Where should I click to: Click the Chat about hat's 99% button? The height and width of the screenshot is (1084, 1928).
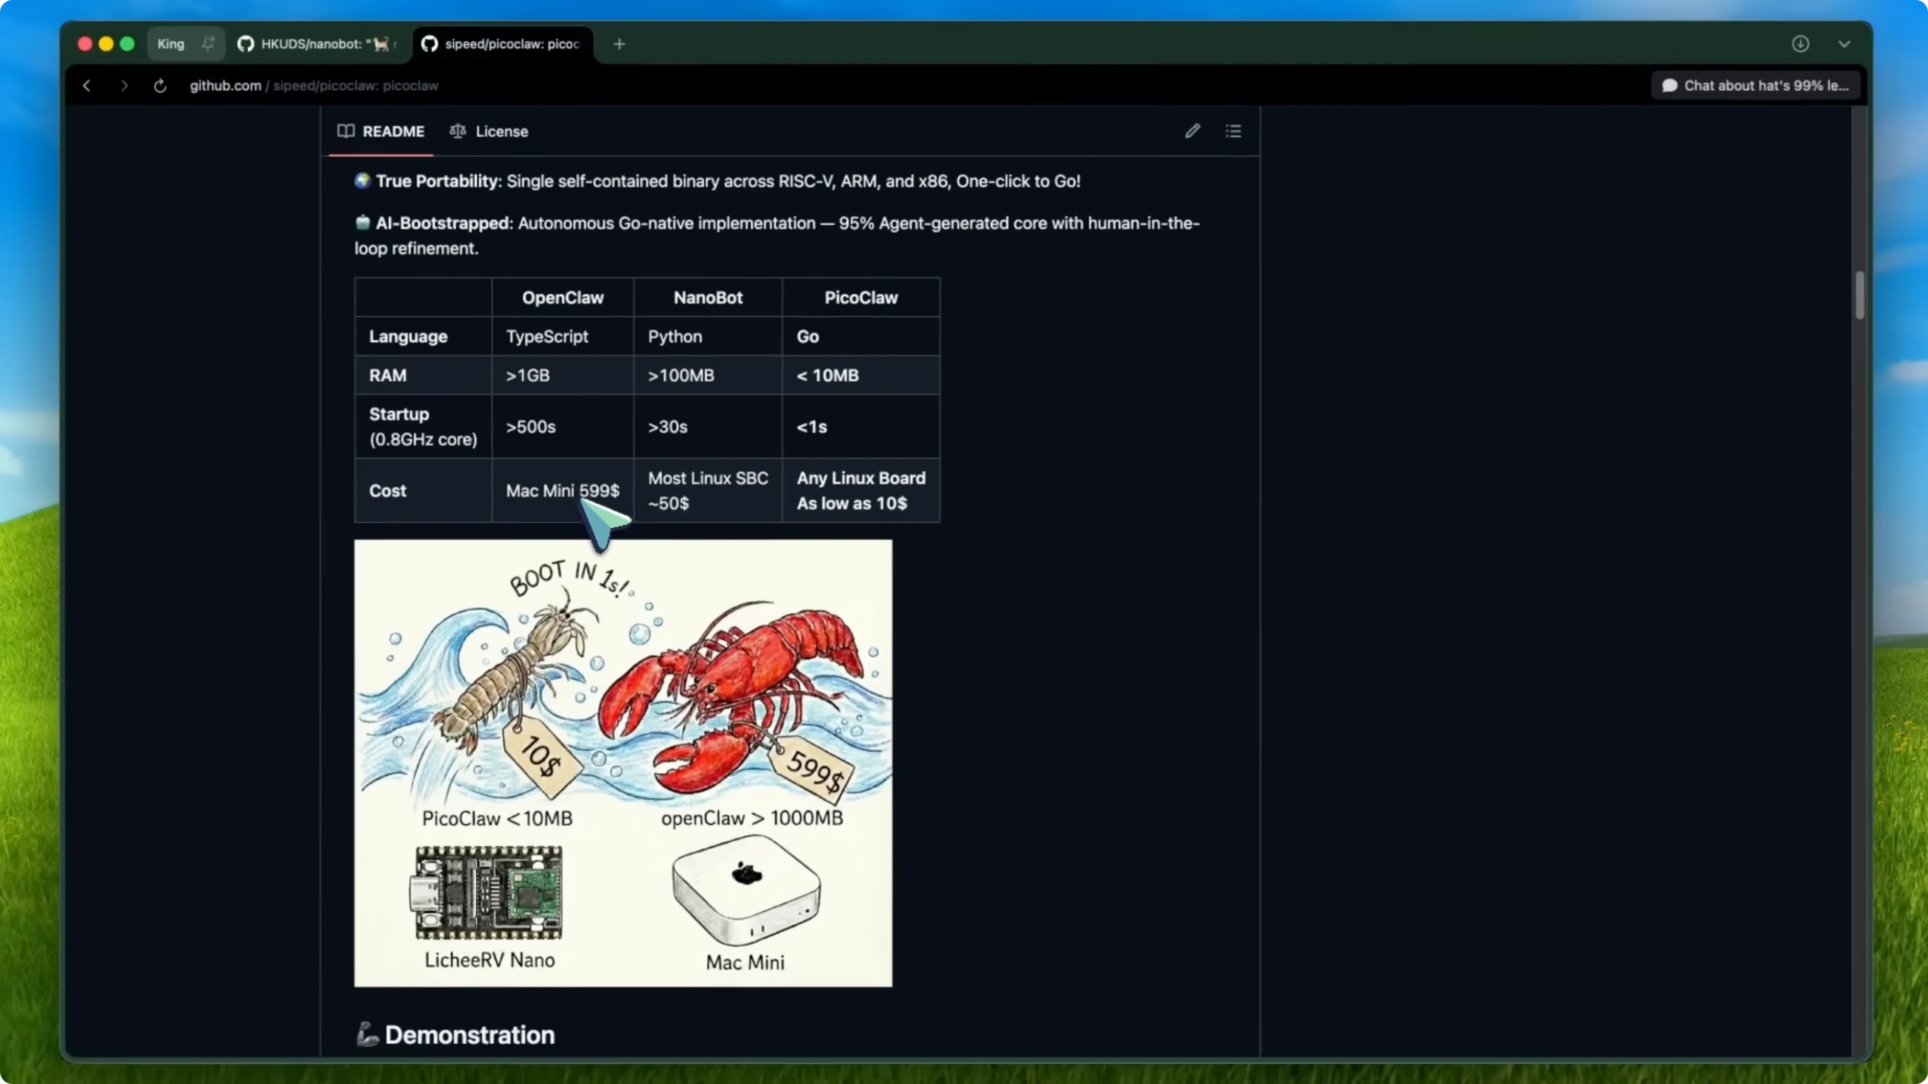click(x=1755, y=85)
